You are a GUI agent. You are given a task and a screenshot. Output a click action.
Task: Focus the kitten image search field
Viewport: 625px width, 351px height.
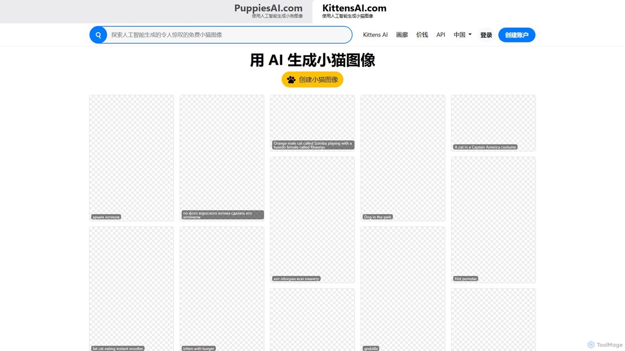[229, 35]
